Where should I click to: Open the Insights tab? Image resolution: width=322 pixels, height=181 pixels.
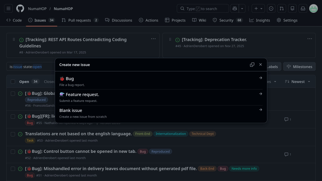coord(259,20)
